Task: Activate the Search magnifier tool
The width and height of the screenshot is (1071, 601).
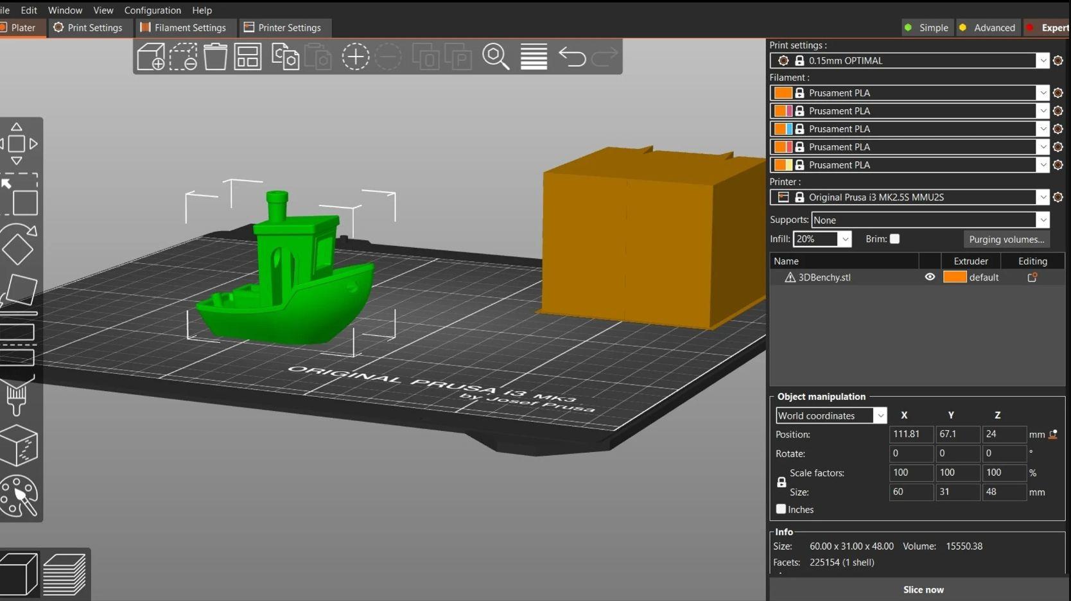Action: click(496, 57)
